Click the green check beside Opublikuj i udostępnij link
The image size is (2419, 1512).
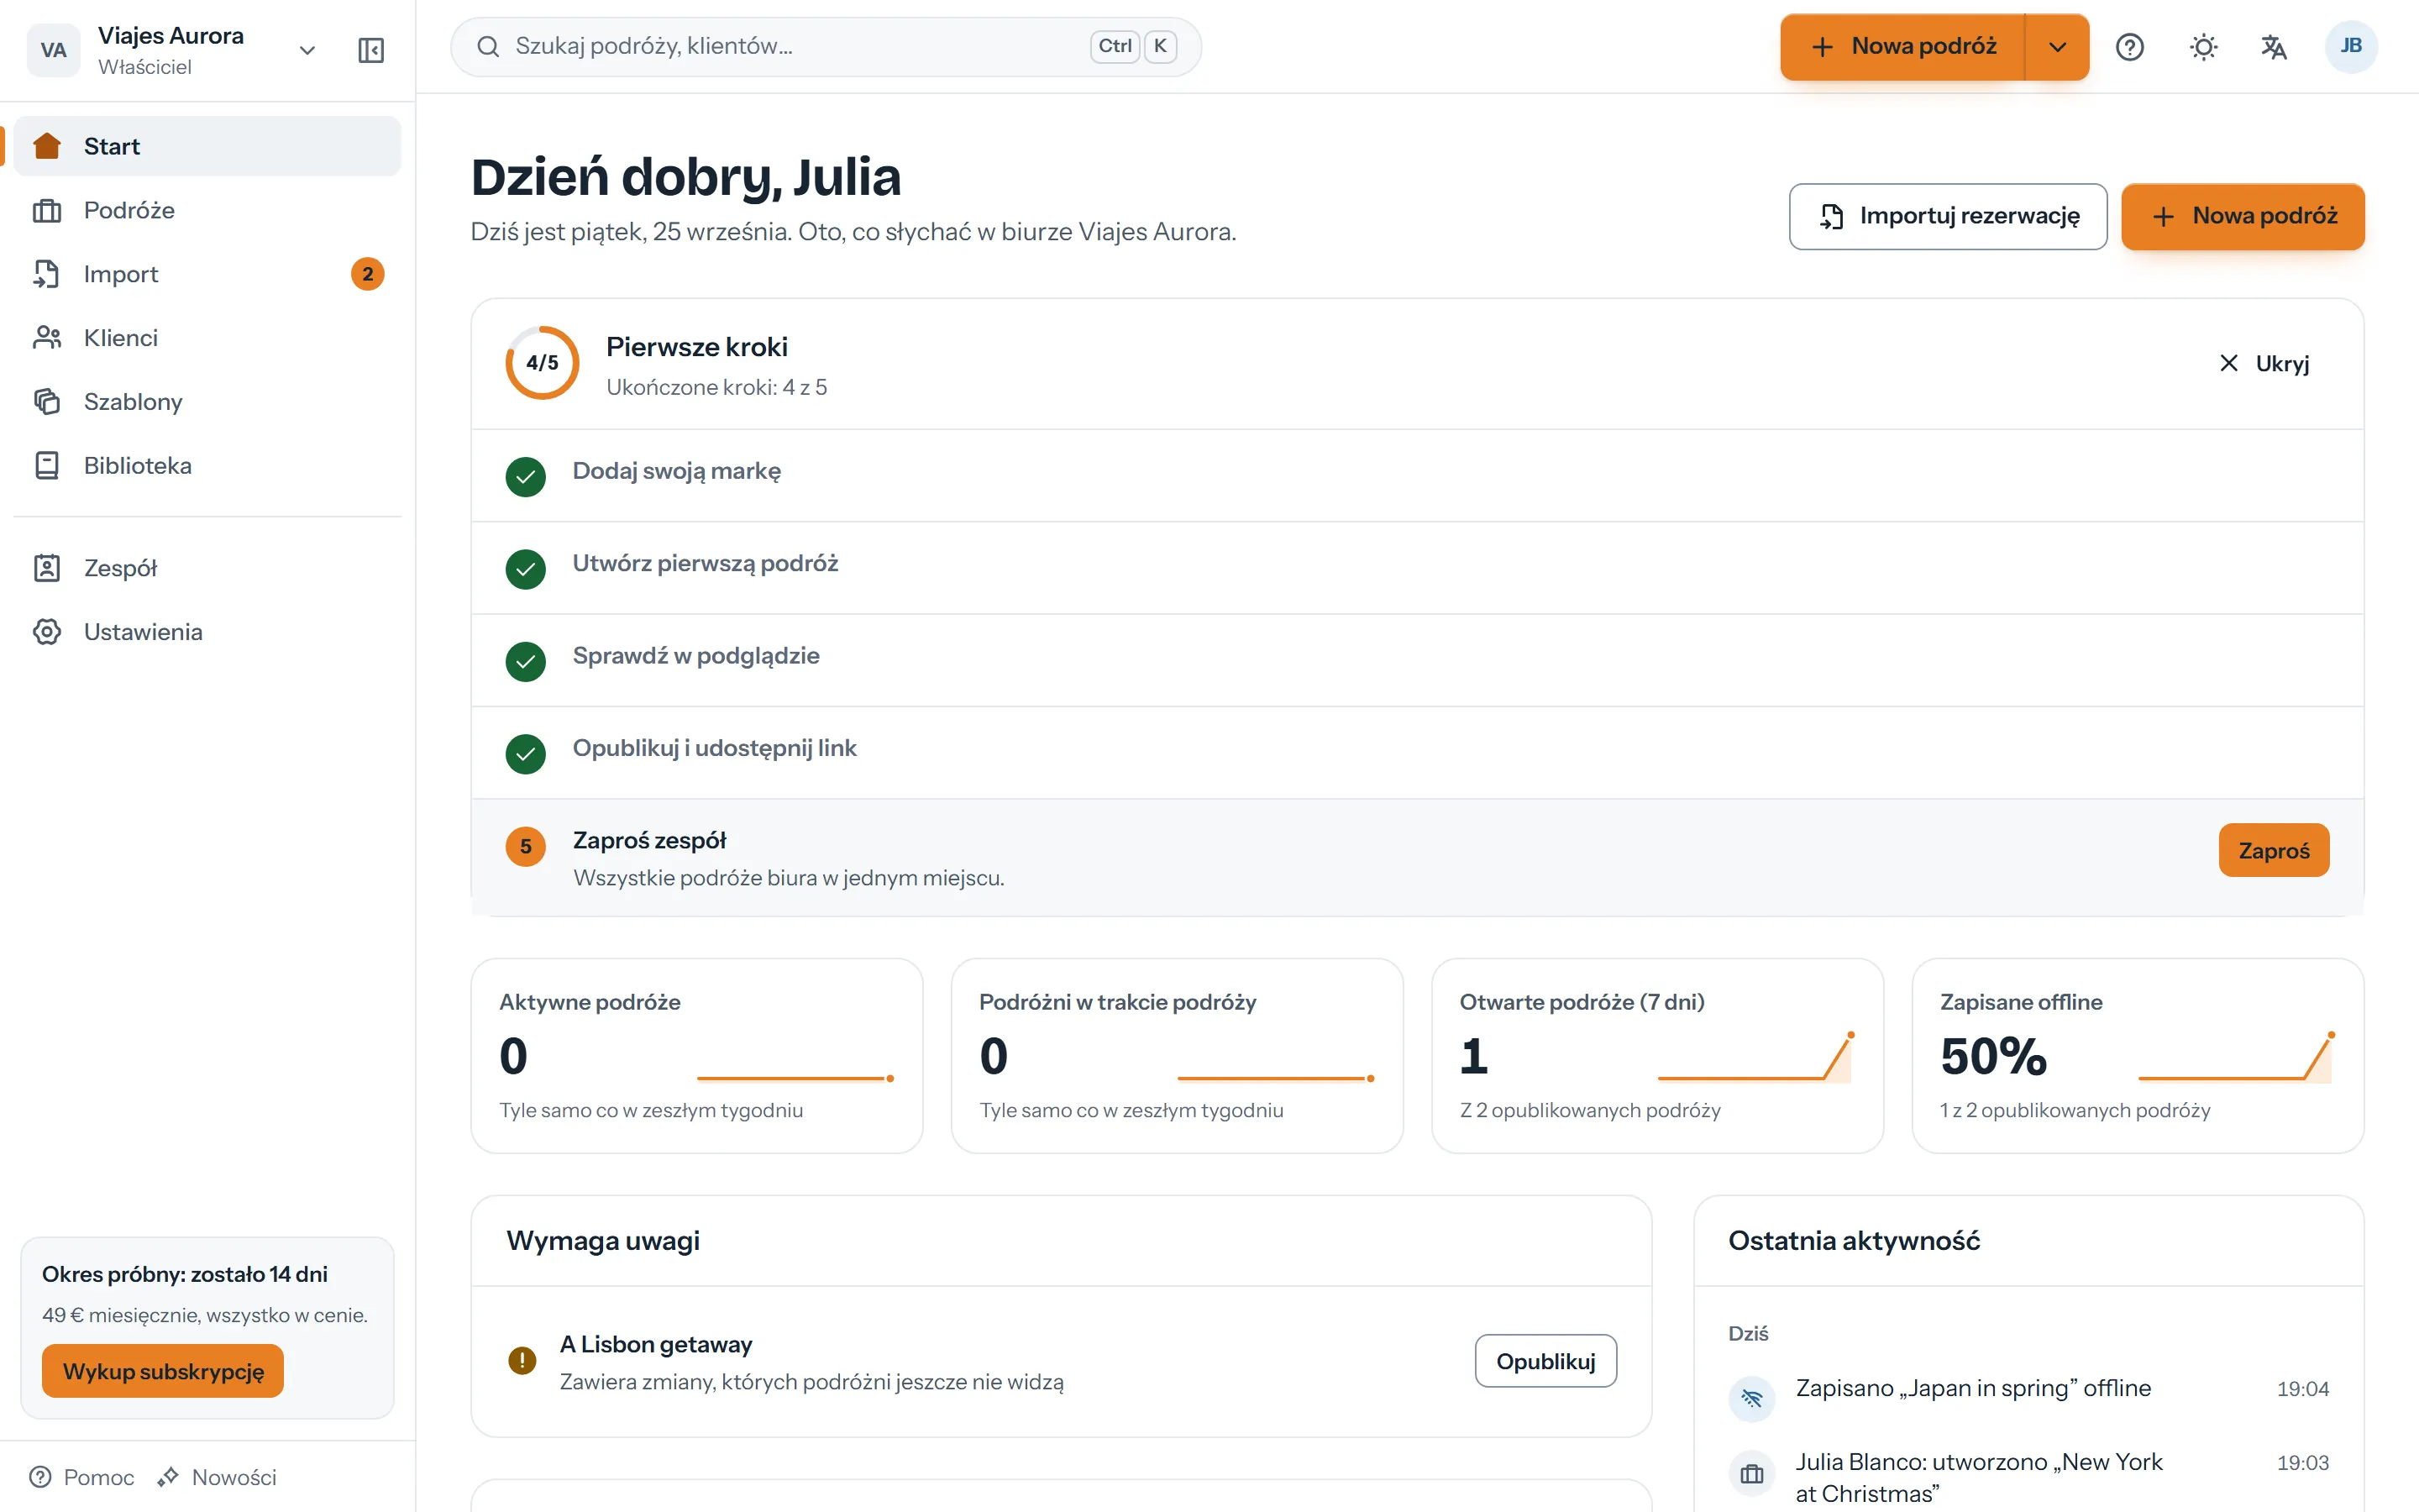click(526, 754)
